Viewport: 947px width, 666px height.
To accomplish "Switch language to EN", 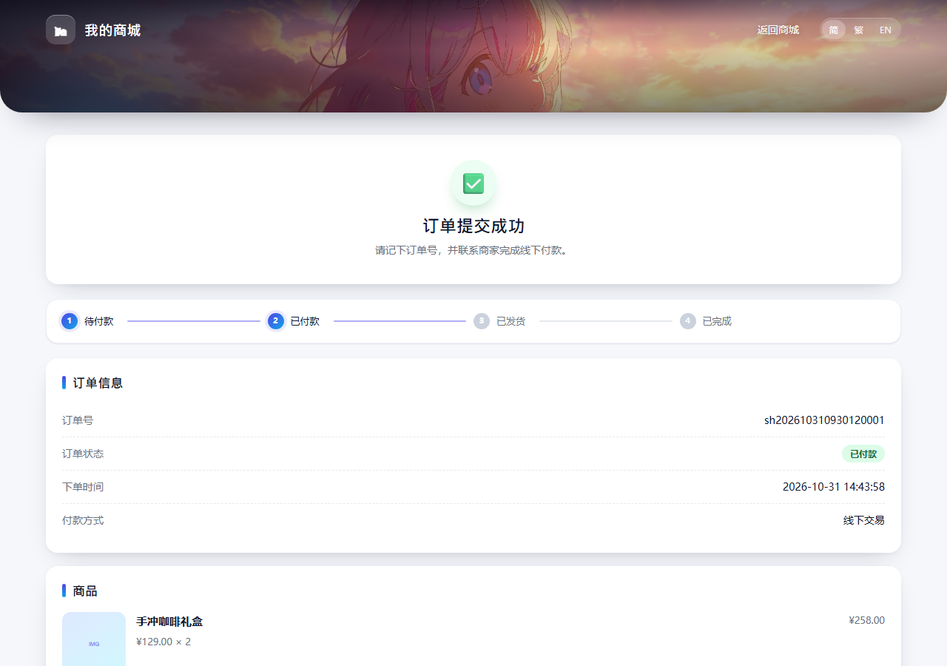I will [886, 30].
